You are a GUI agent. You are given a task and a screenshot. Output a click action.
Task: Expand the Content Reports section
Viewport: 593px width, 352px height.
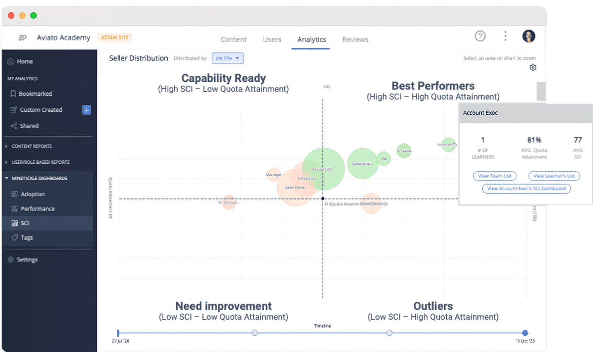[32, 146]
